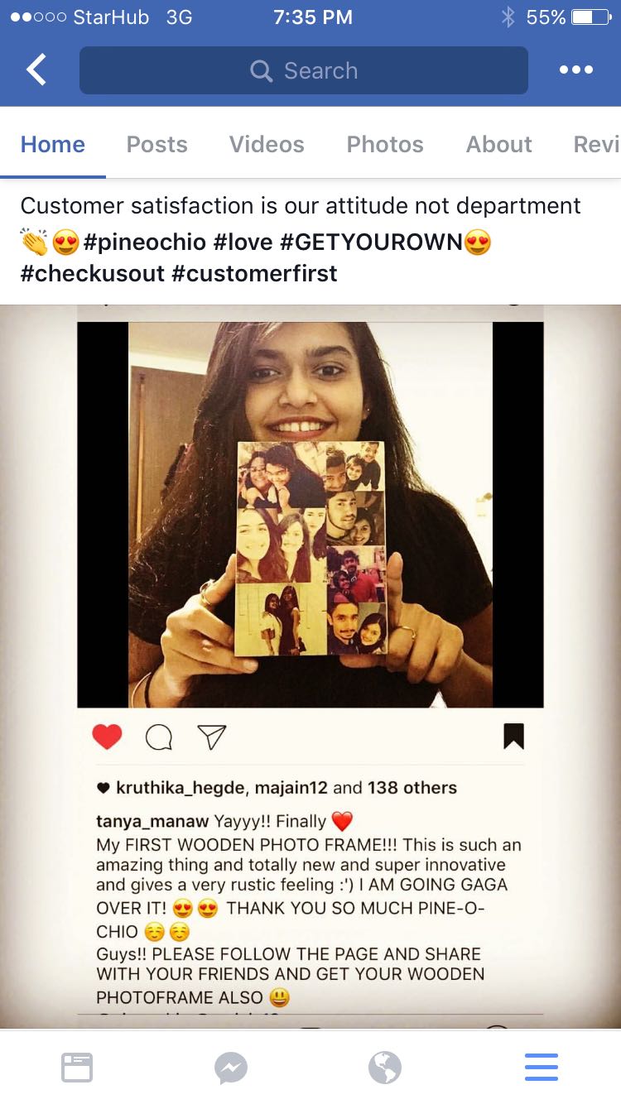621x1104 pixels.
Task: Switch to the Videos tab
Action: pyautogui.click(x=267, y=144)
